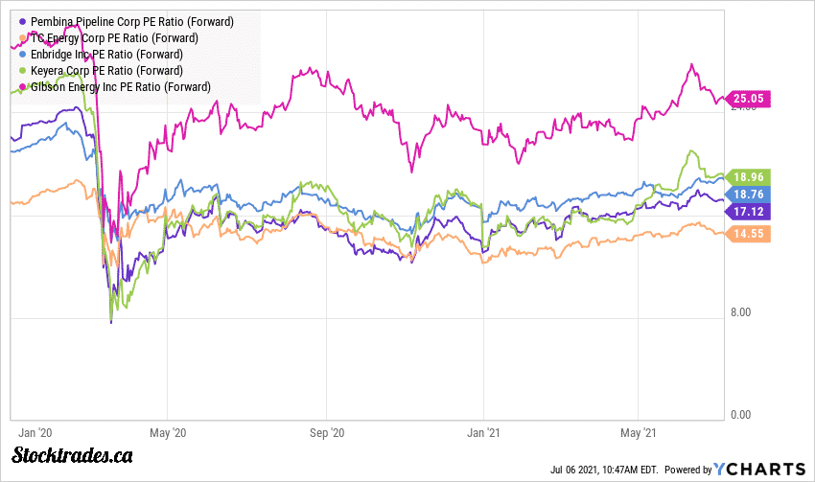Click the Jul 06 2021 timestamp text
Viewport: 815px width, 482px height.
click(x=606, y=470)
